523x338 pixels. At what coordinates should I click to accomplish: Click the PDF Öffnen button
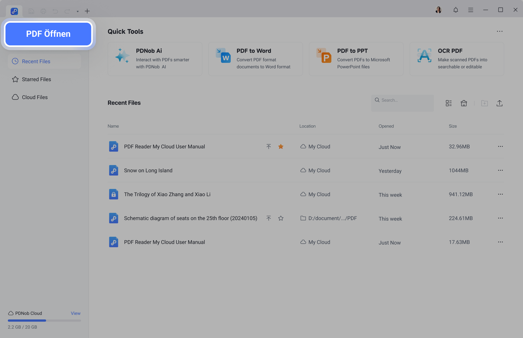pos(48,34)
